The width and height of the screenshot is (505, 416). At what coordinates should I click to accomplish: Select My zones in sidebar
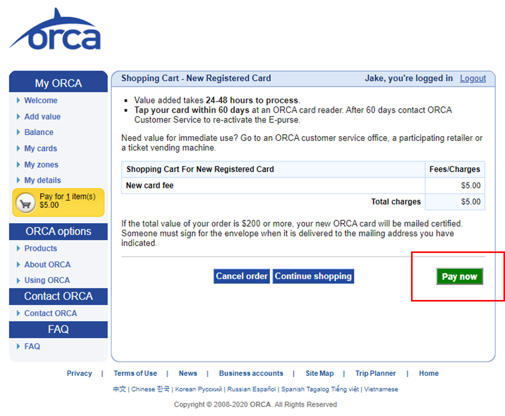pos(41,165)
